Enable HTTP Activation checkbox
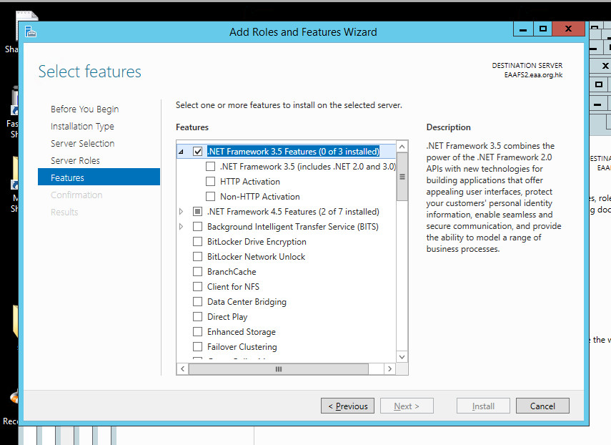Screen dimensions: 611x445 pos(210,181)
